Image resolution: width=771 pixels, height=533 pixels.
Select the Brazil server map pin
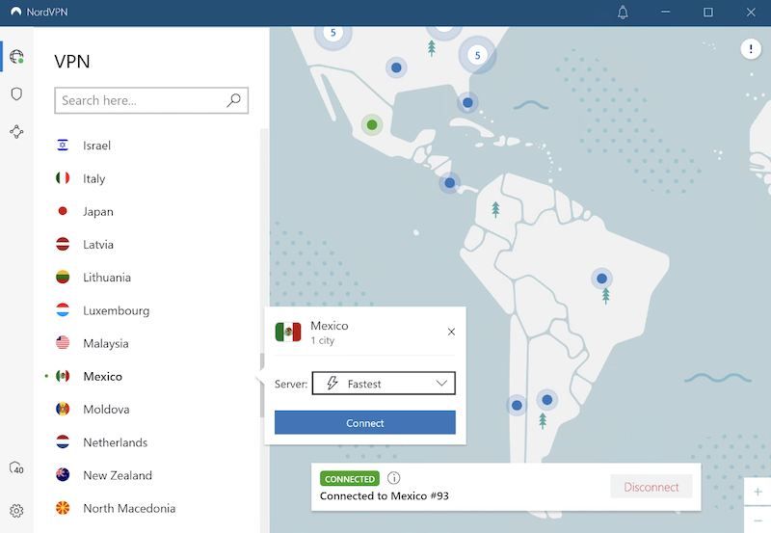[x=601, y=279]
